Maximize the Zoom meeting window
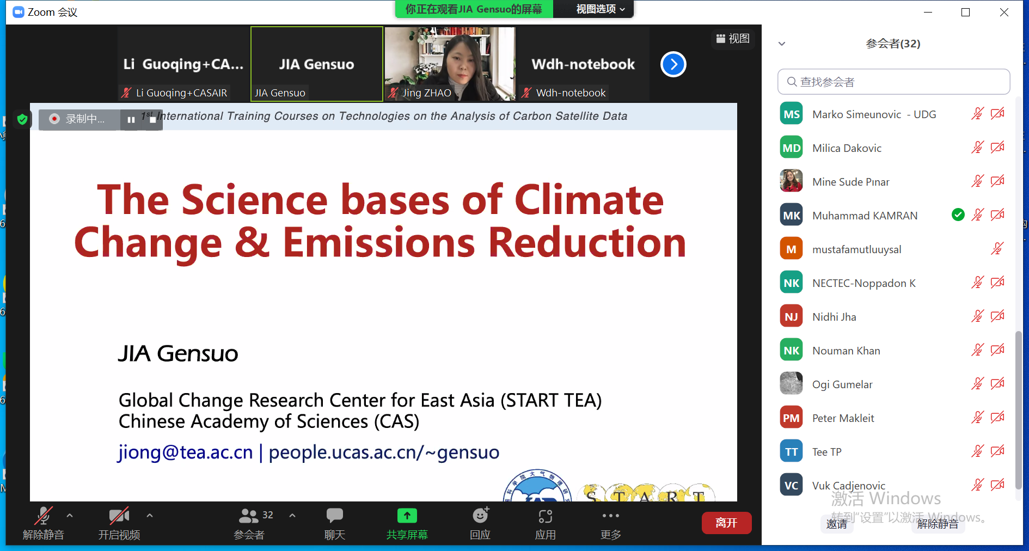This screenshot has width=1029, height=551. click(x=965, y=12)
